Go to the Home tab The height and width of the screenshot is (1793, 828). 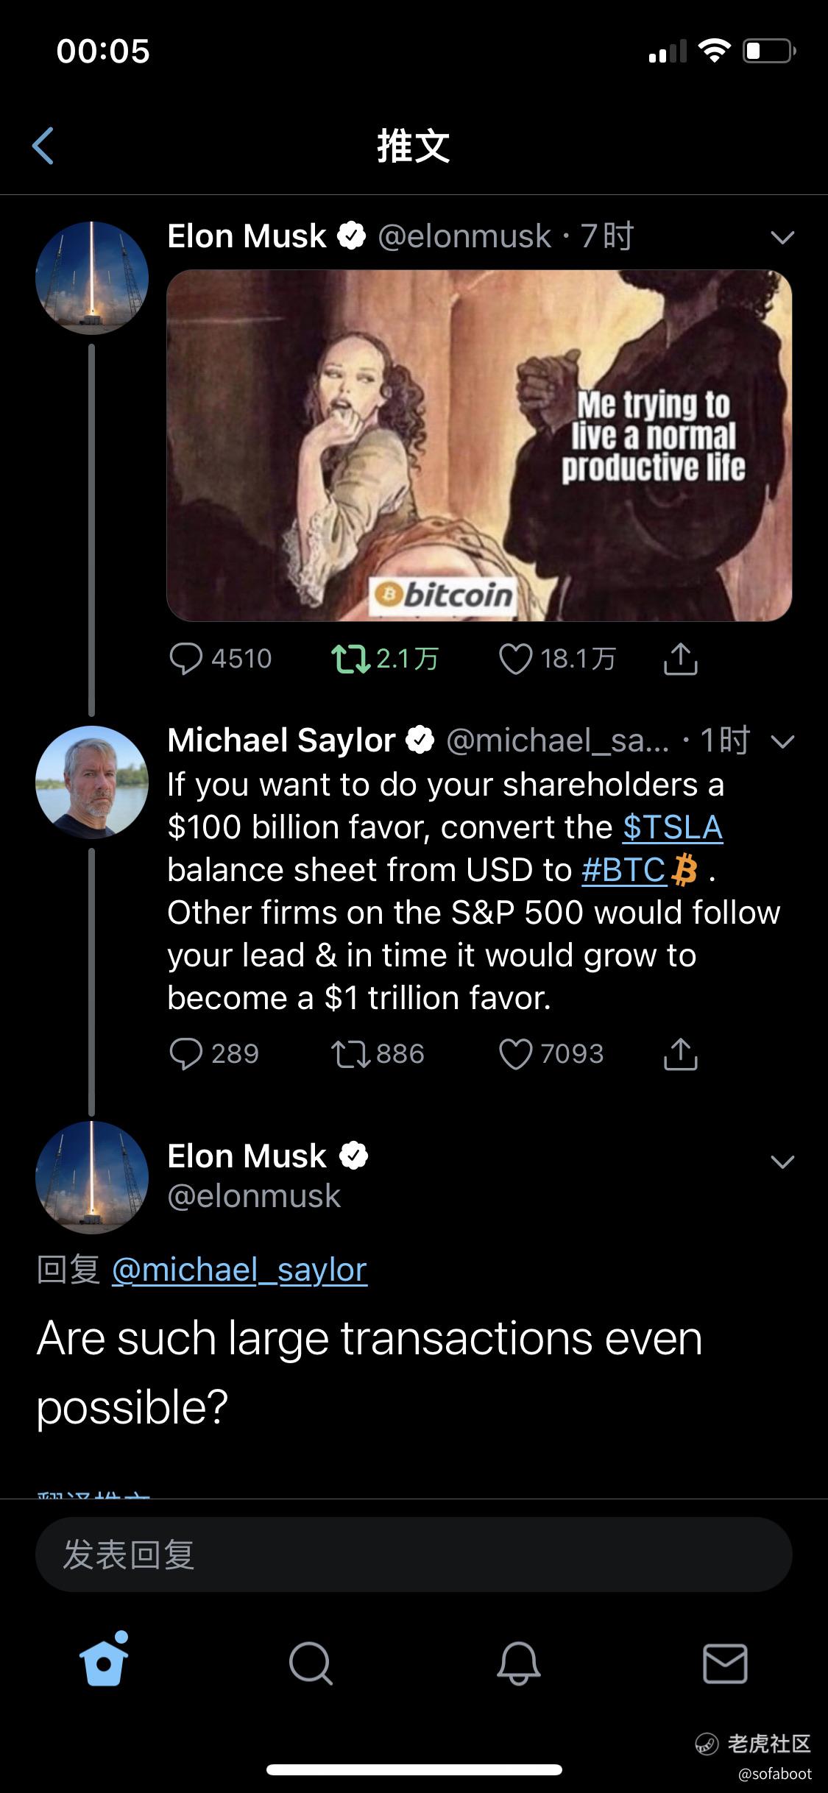pyautogui.click(x=104, y=1663)
